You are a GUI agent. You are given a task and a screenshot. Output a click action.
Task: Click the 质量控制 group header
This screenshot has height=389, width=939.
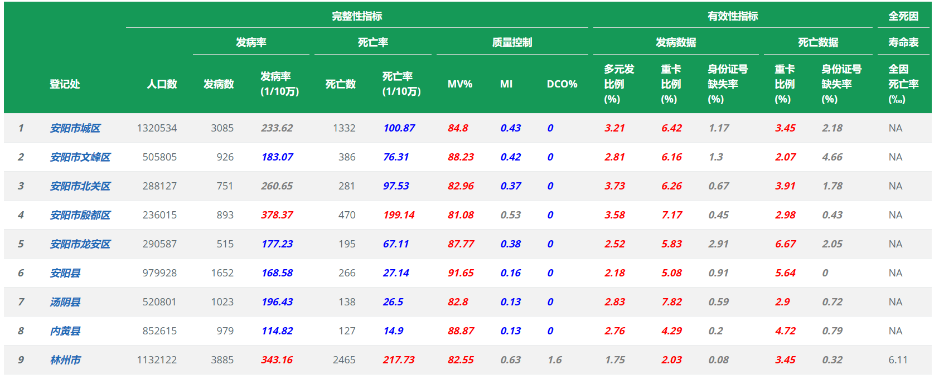pos(512,42)
